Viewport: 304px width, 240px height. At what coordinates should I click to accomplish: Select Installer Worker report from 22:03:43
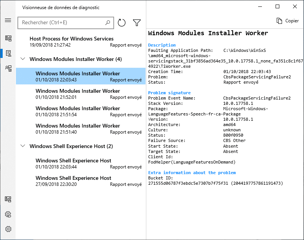81,76
